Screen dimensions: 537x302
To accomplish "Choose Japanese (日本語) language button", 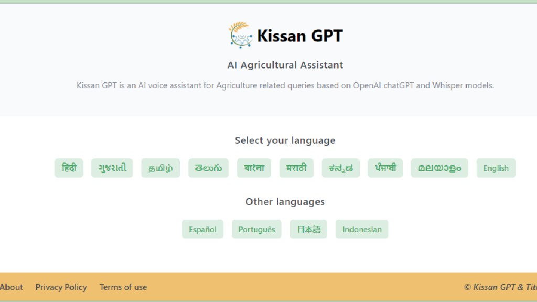I will (308, 229).
